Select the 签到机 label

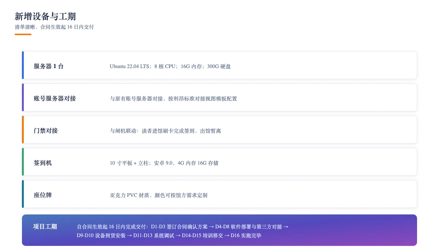[43, 163]
